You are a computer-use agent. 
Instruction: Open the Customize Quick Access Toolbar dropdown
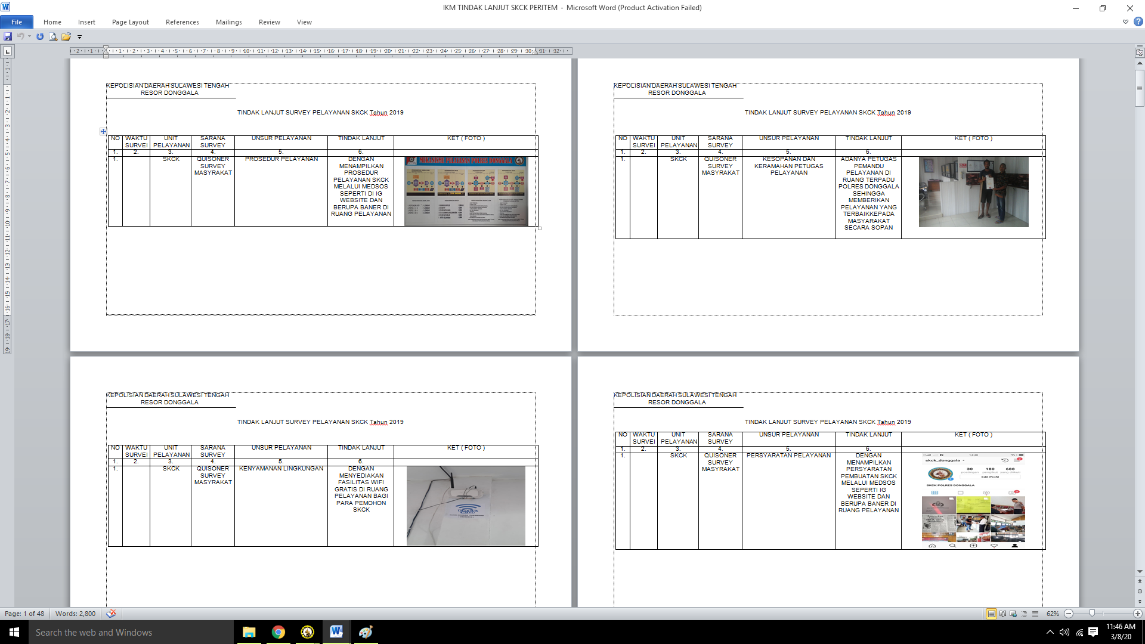coord(79,37)
